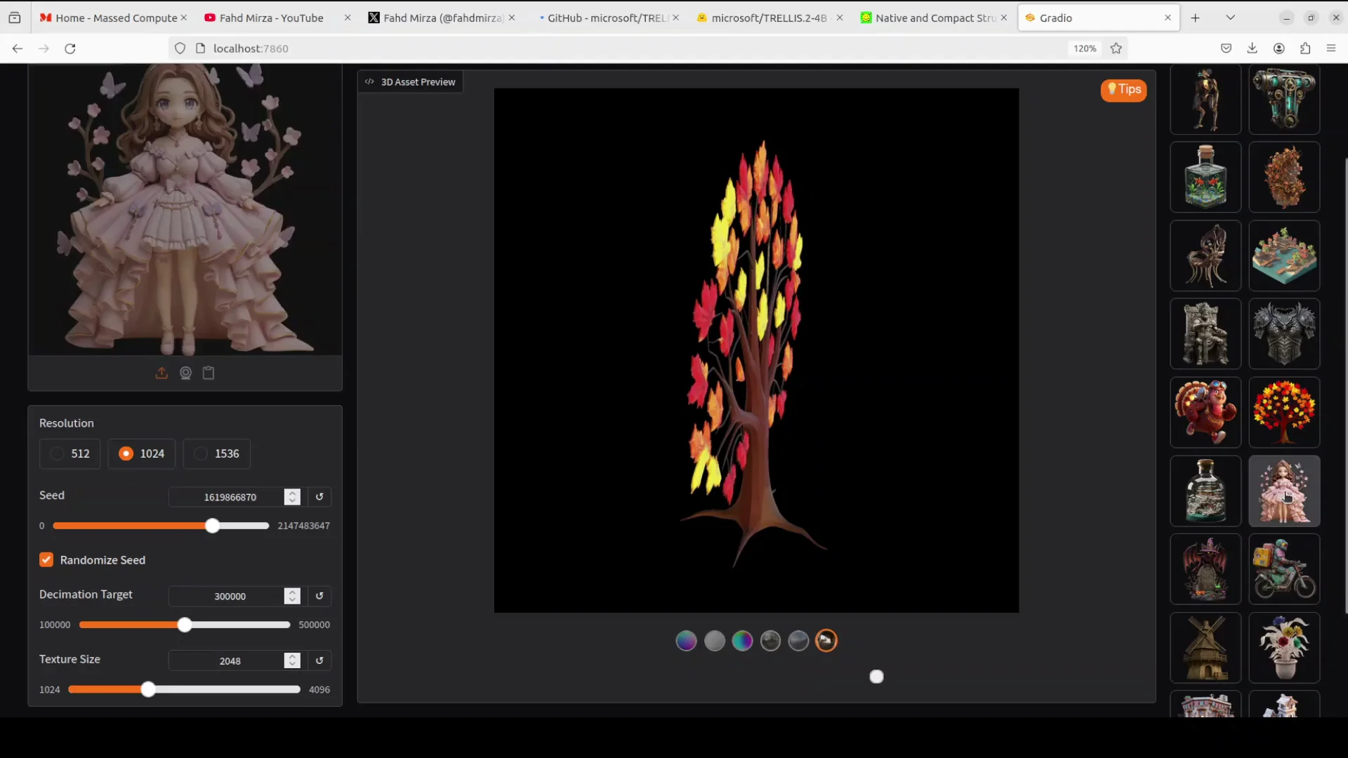This screenshot has width=1348, height=758.
Task: Select the autumn red tree example thumbnail
Action: tap(1284, 412)
